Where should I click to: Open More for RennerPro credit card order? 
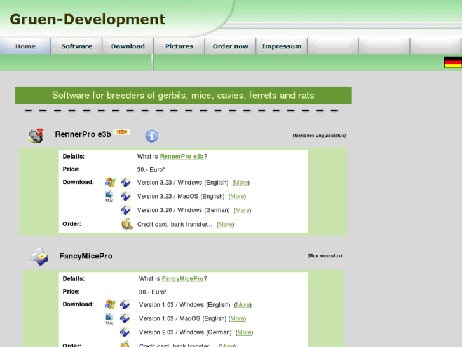226,225
